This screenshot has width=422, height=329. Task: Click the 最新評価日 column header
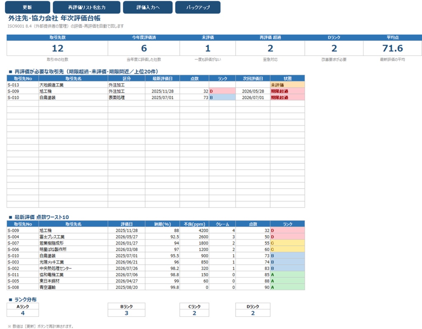(162, 78)
